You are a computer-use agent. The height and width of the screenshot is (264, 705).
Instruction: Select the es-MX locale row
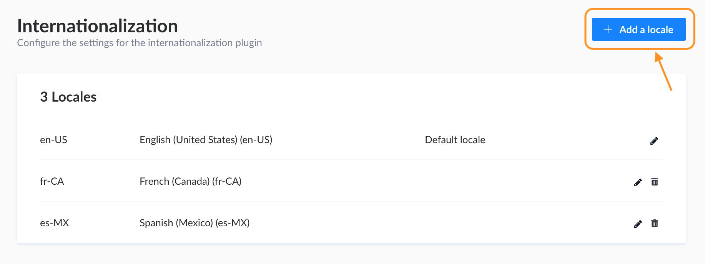click(x=55, y=223)
